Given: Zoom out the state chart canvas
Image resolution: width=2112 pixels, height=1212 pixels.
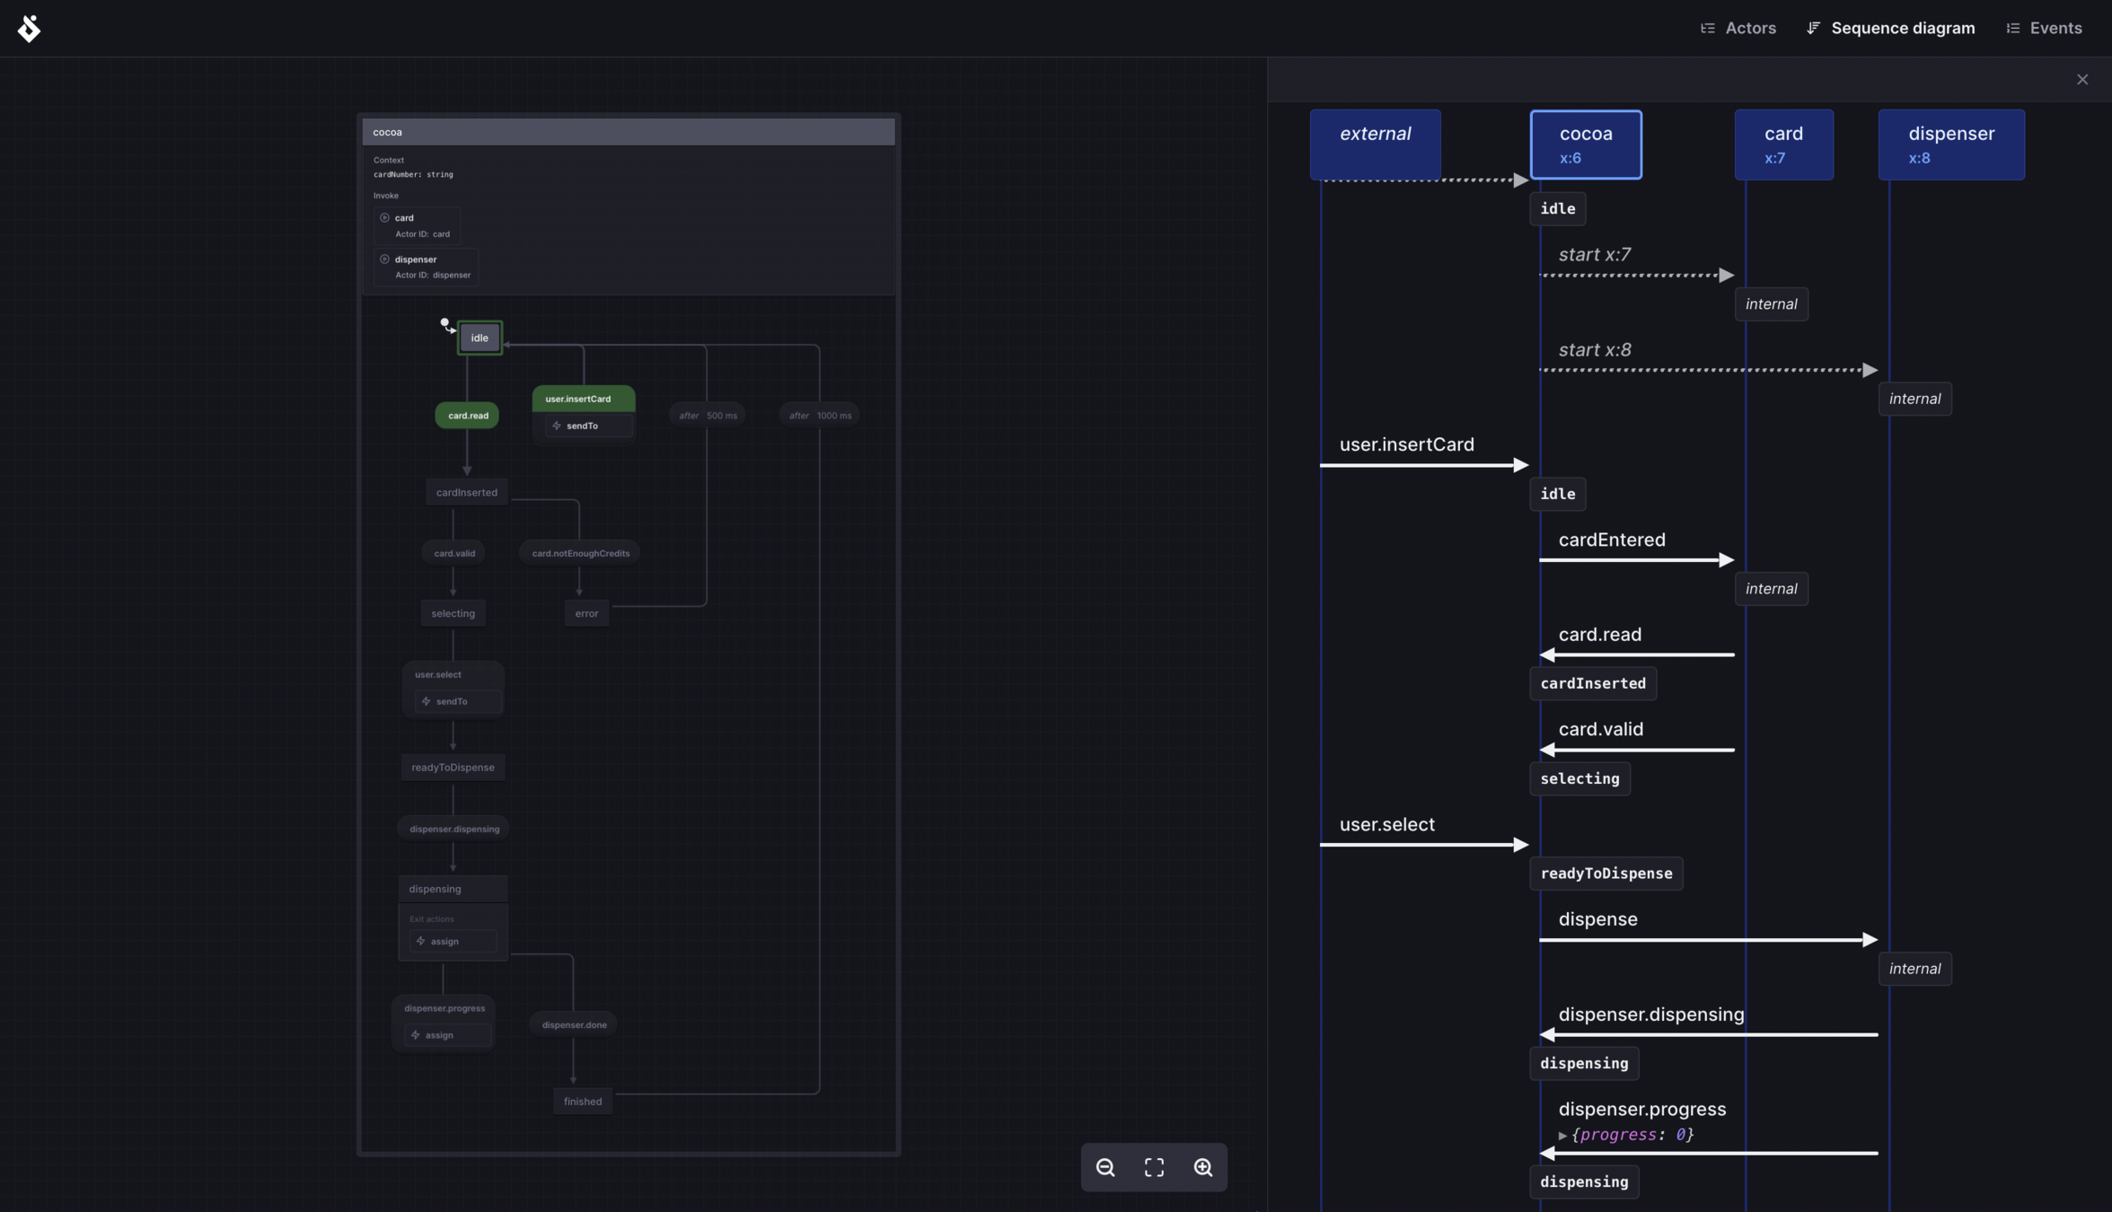Looking at the screenshot, I should click(x=1105, y=1167).
